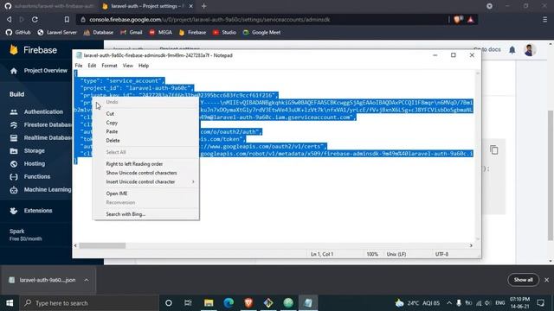
Task: Open the browser hamburger menu
Action: (544, 19)
